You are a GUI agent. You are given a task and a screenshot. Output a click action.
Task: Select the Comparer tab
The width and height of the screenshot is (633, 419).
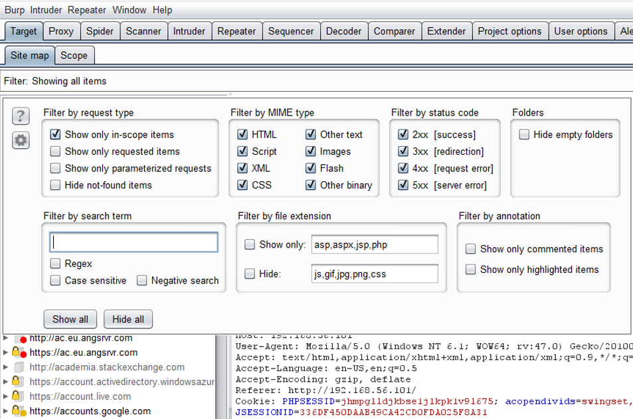coord(395,31)
